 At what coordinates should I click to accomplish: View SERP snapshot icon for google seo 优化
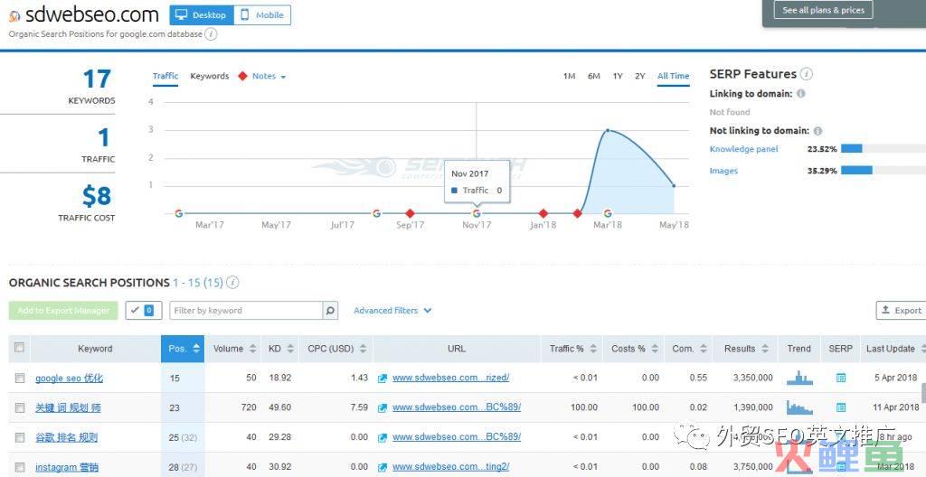[841, 378]
